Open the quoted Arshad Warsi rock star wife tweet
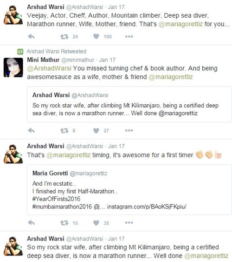Viewport: 232px width, 262px height. [x=129, y=104]
